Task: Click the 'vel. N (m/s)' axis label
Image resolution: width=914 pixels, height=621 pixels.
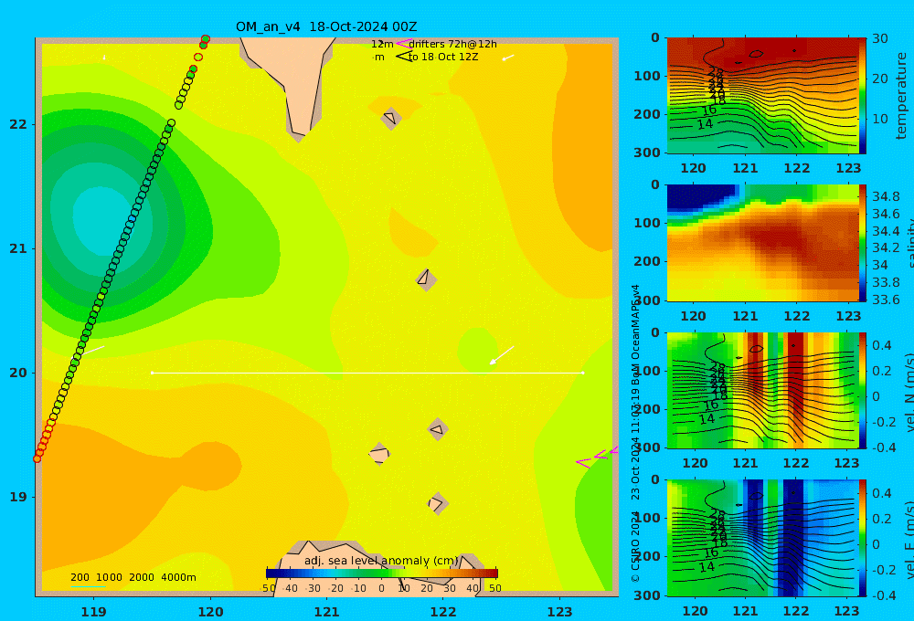Action: point(909,394)
